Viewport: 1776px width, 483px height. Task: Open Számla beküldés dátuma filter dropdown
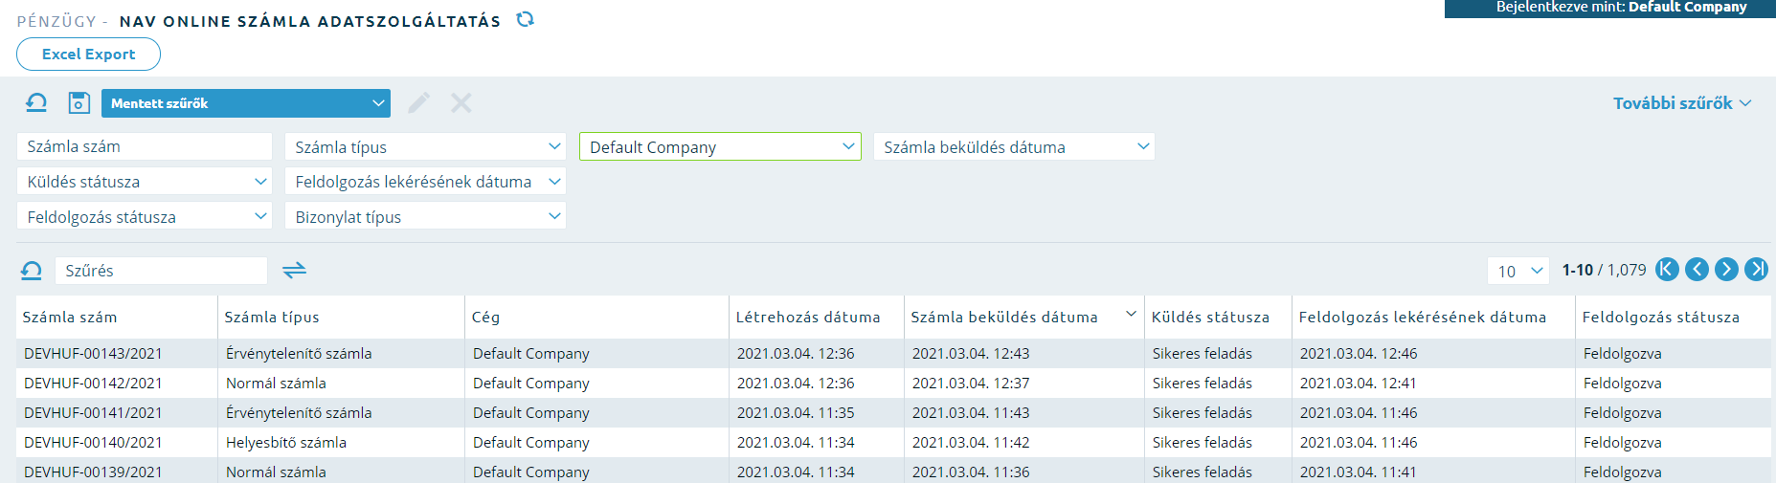pyautogui.click(x=1014, y=146)
